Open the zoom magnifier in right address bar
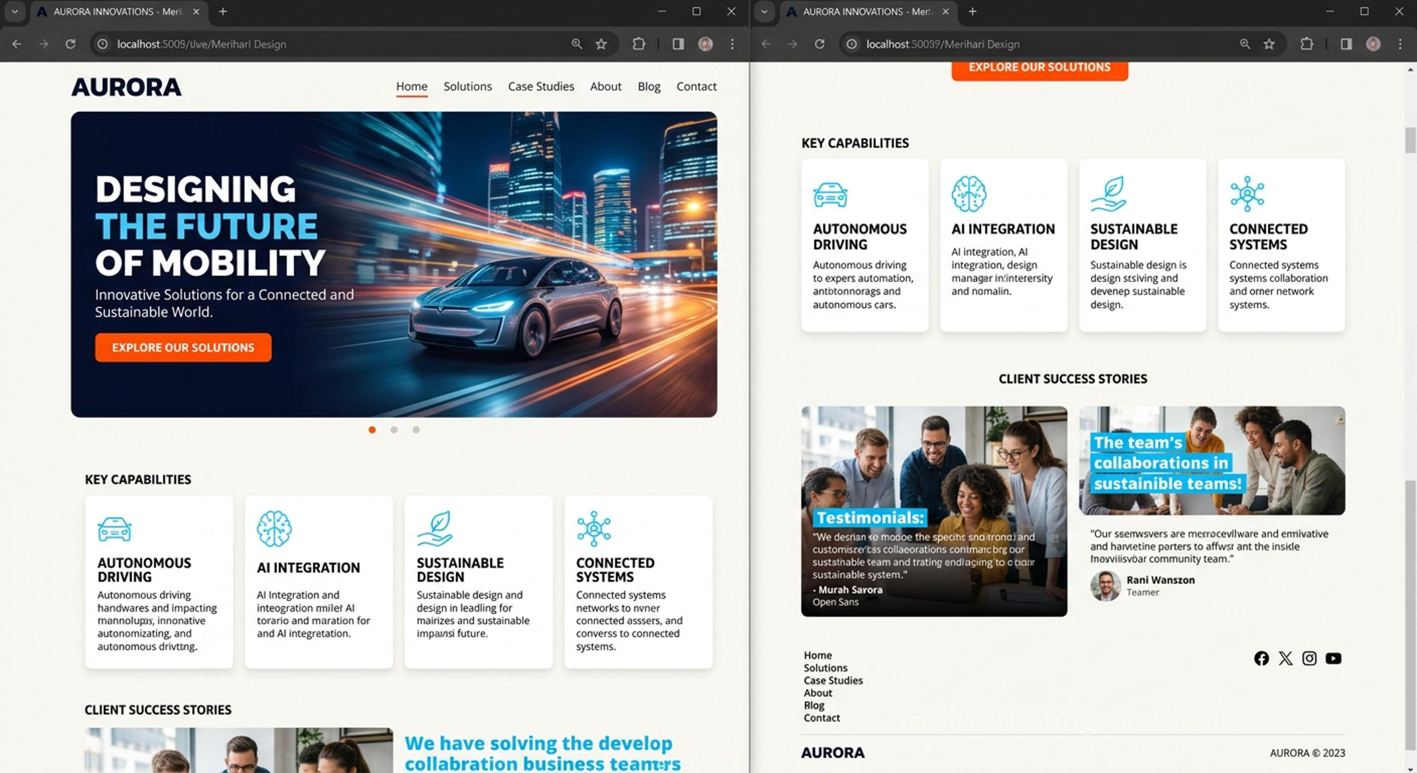This screenshot has width=1417, height=773. coord(1245,44)
